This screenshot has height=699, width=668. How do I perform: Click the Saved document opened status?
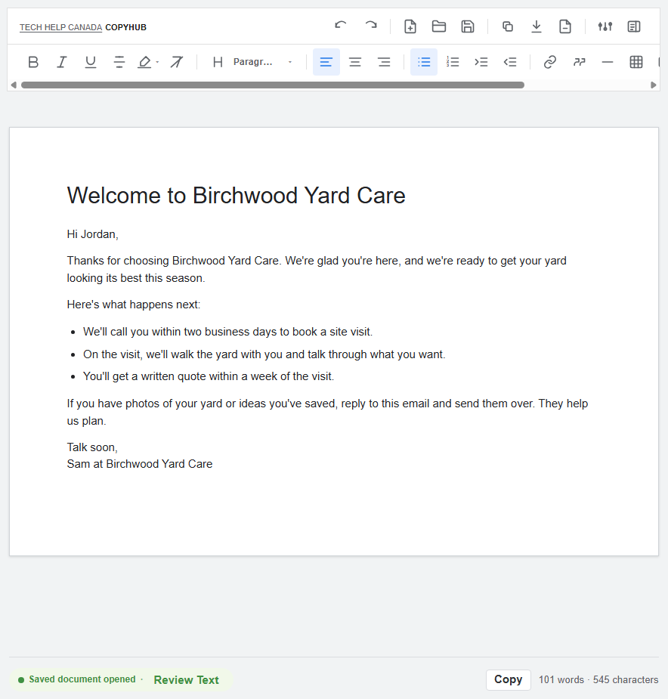[x=82, y=679]
